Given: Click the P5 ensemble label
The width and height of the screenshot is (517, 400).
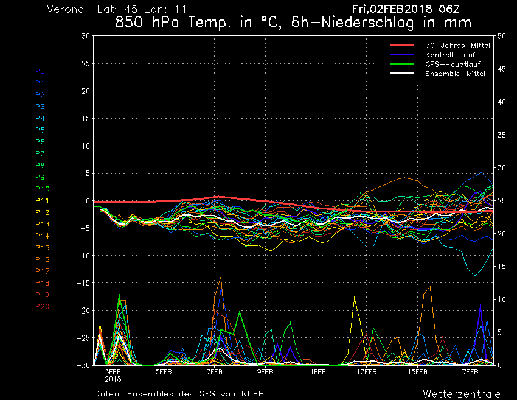Looking at the screenshot, I should pyautogui.click(x=40, y=130).
